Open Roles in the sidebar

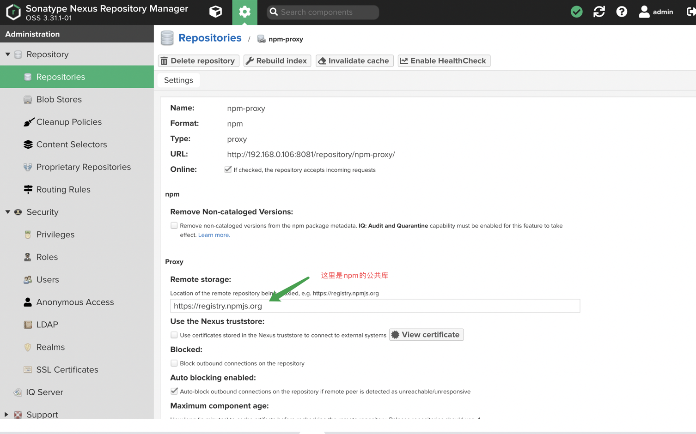pos(77,257)
